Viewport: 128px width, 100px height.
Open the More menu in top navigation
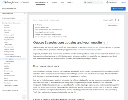point(70,2)
